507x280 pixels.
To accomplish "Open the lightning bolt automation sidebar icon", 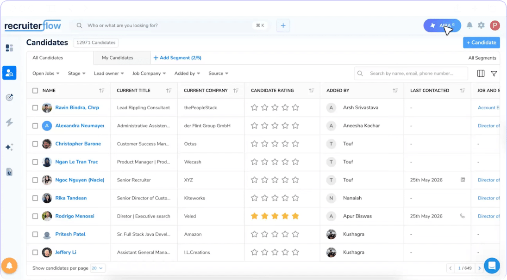I will [x=9, y=122].
